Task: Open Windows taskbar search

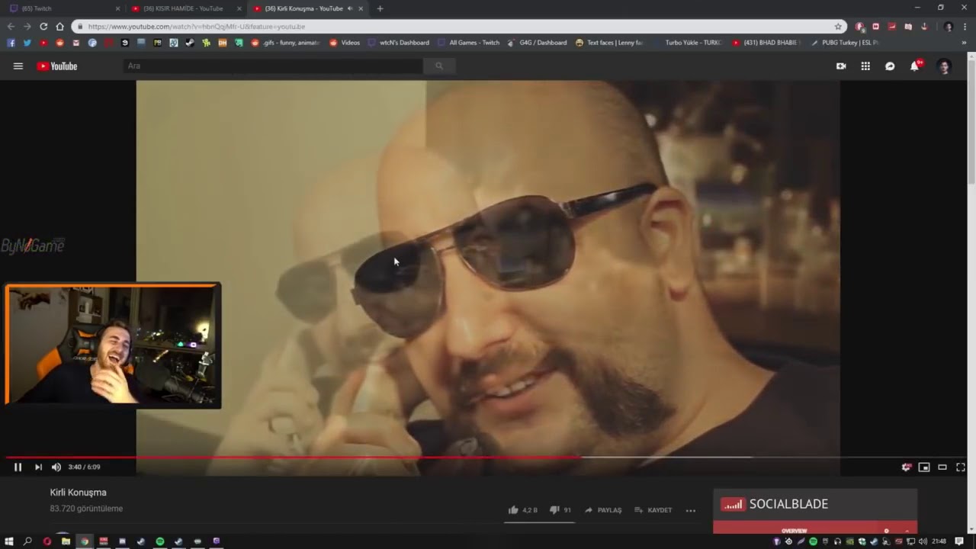Action: click(x=28, y=541)
